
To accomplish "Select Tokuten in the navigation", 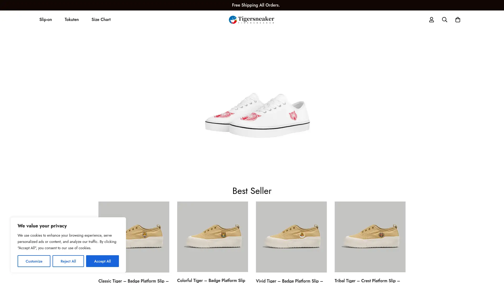I will point(71,19).
